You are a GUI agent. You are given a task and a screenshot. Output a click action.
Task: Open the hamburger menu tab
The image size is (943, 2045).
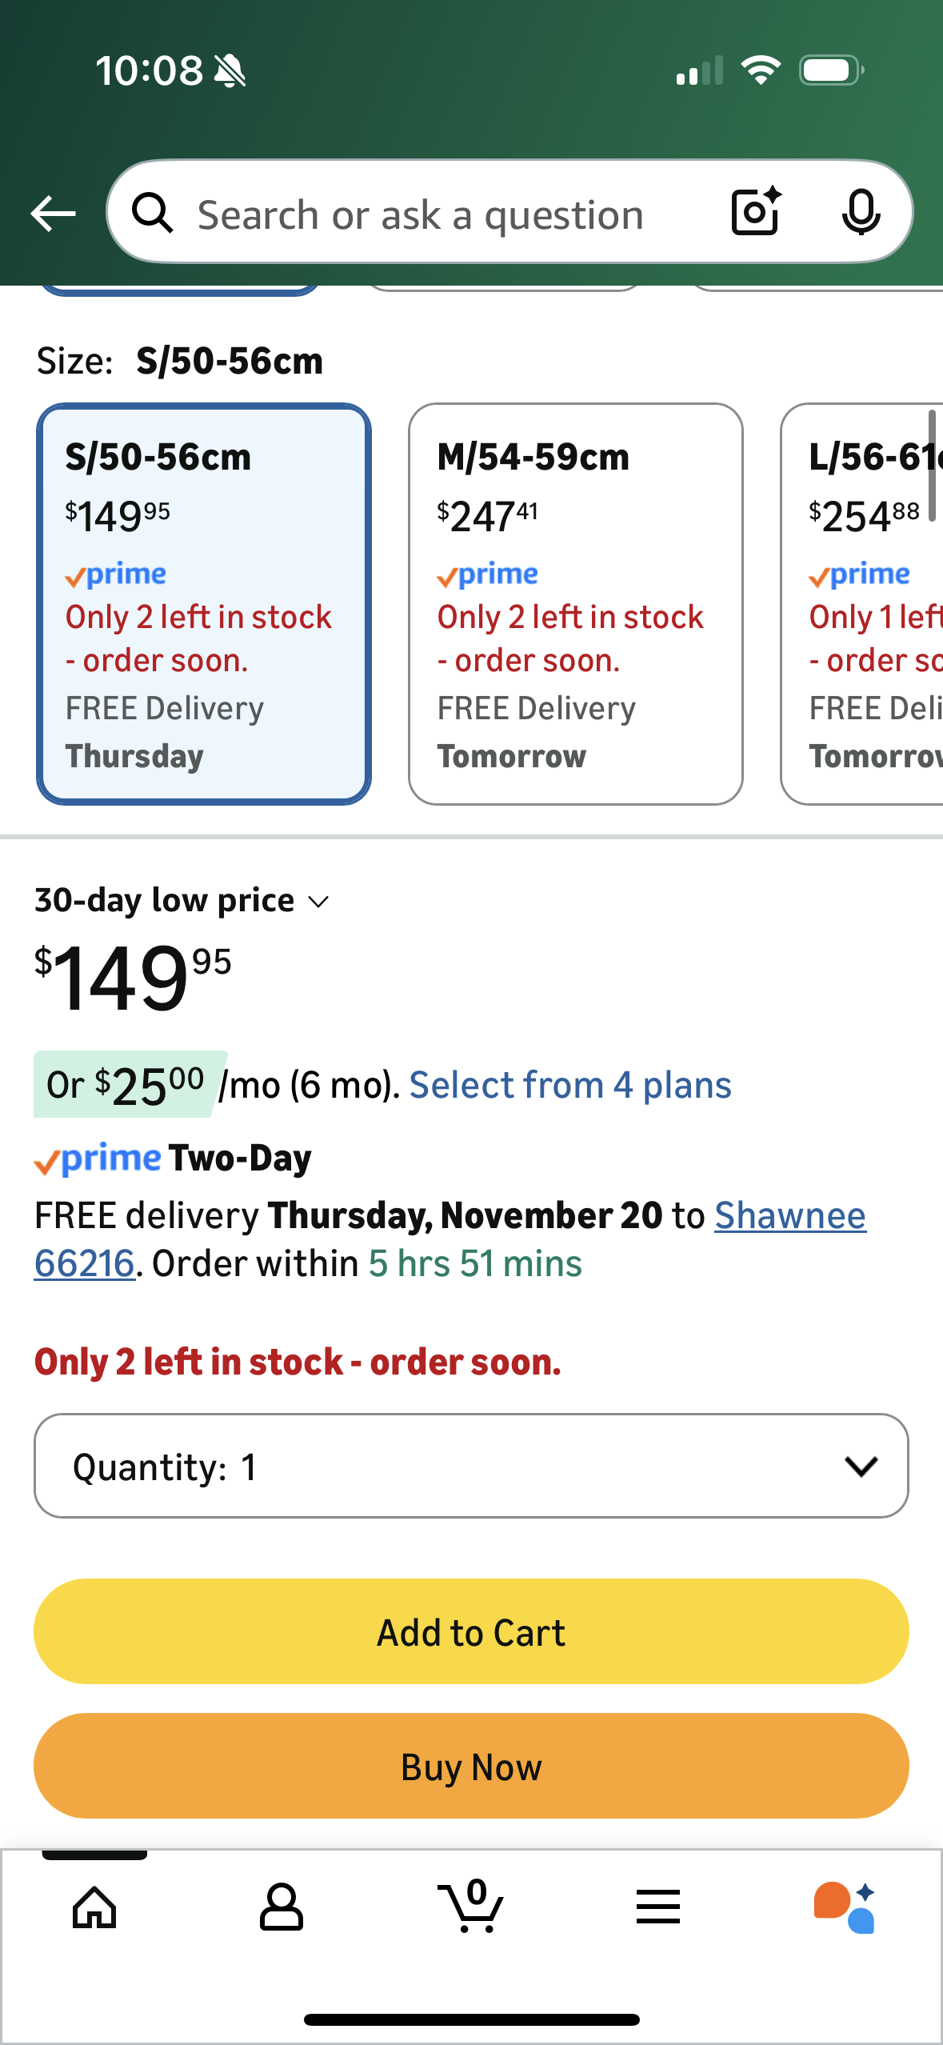click(658, 1907)
